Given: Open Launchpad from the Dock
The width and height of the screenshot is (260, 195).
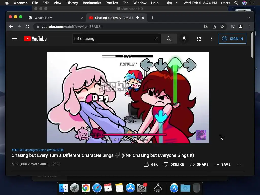Looking at the screenshot, I should point(75,188).
